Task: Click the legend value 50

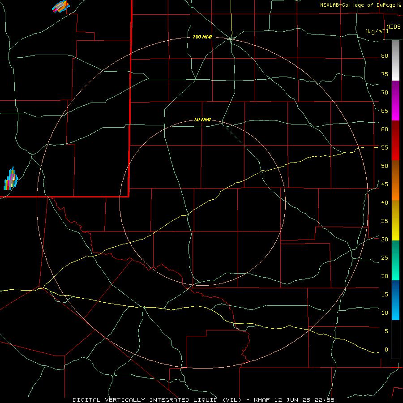Action: click(x=385, y=166)
